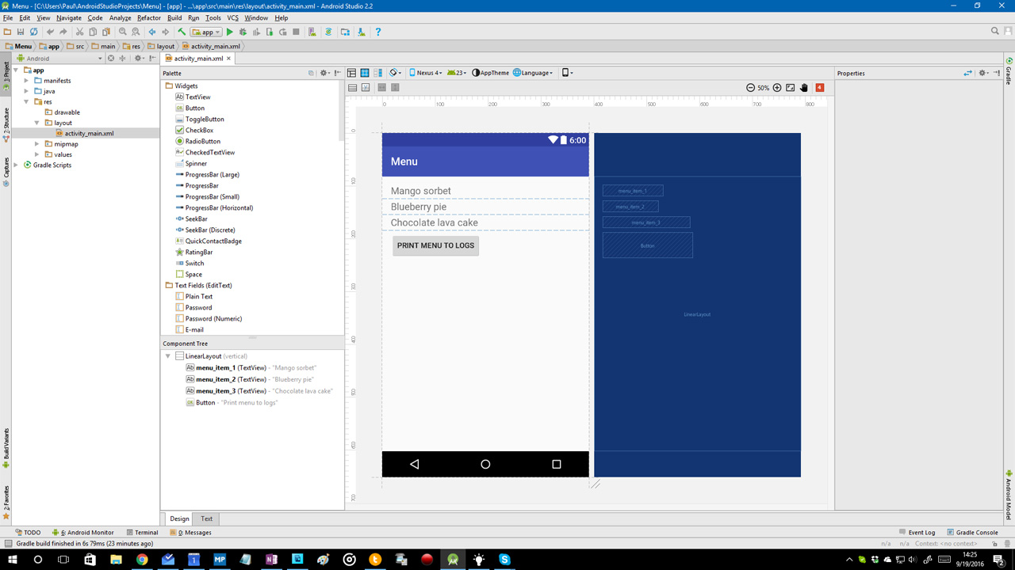Switch to the Text tab of the editor
The width and height of the screenshot is (1015, 570).
206,519
